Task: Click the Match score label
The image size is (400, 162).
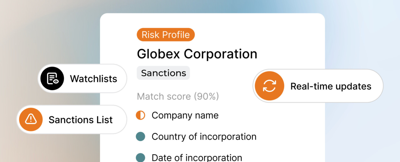Action: (164, 97)
